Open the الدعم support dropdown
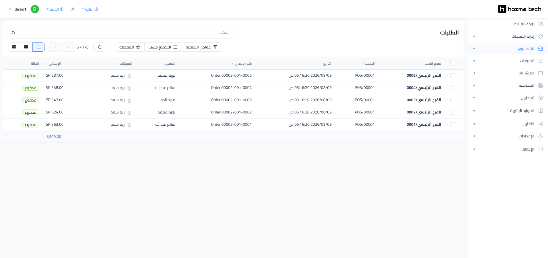The image size is (548, 258). click(55, 9)
